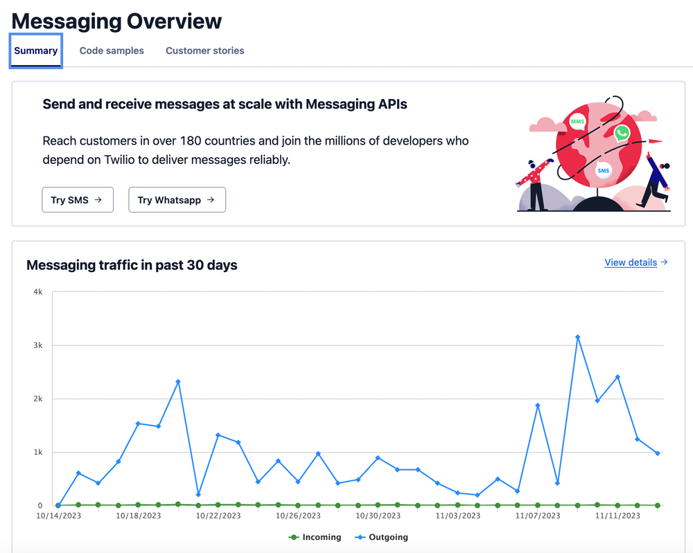693x553 pixels.
Task: Click the Send and receive messages headline
Action: tap(225, 104)
